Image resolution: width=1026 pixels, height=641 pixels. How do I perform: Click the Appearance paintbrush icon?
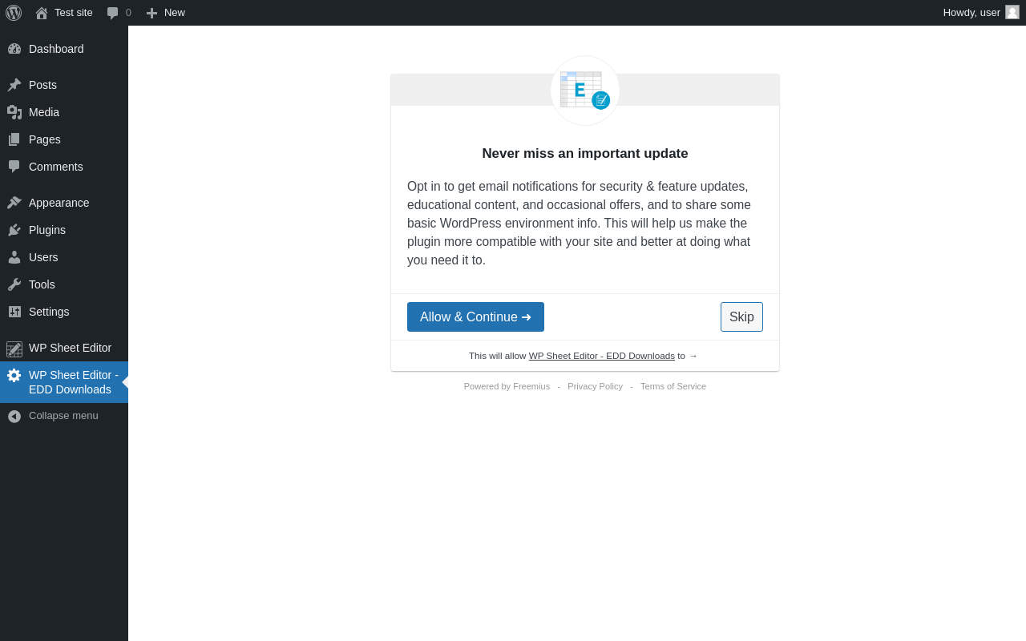(x=14, y=203)
